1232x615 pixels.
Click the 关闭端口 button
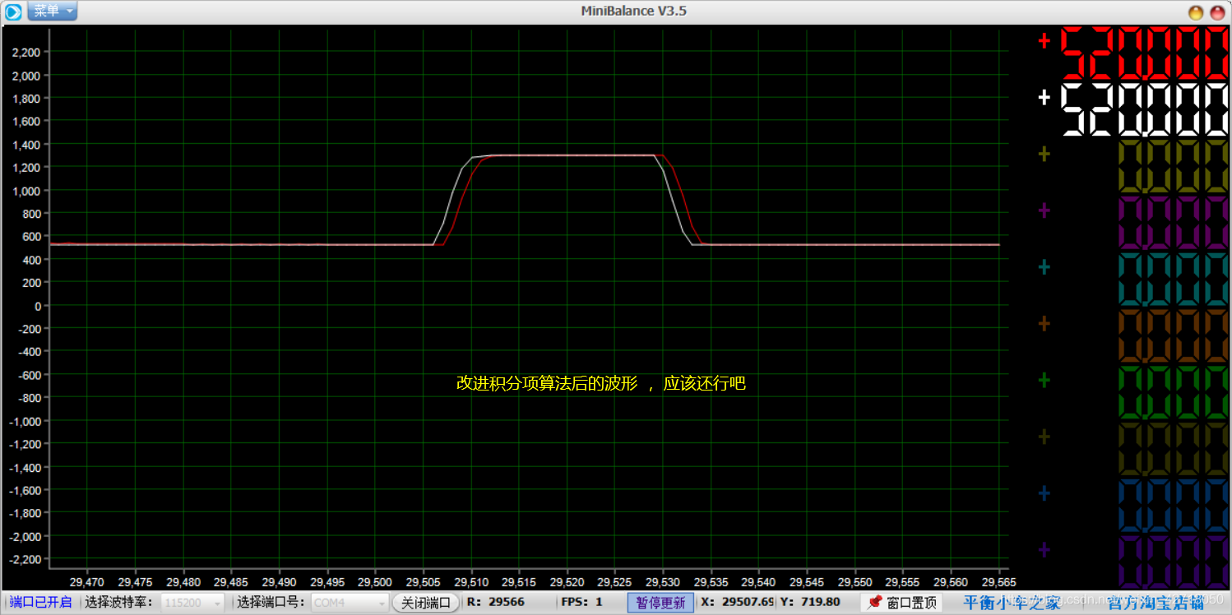click(425, 603)
